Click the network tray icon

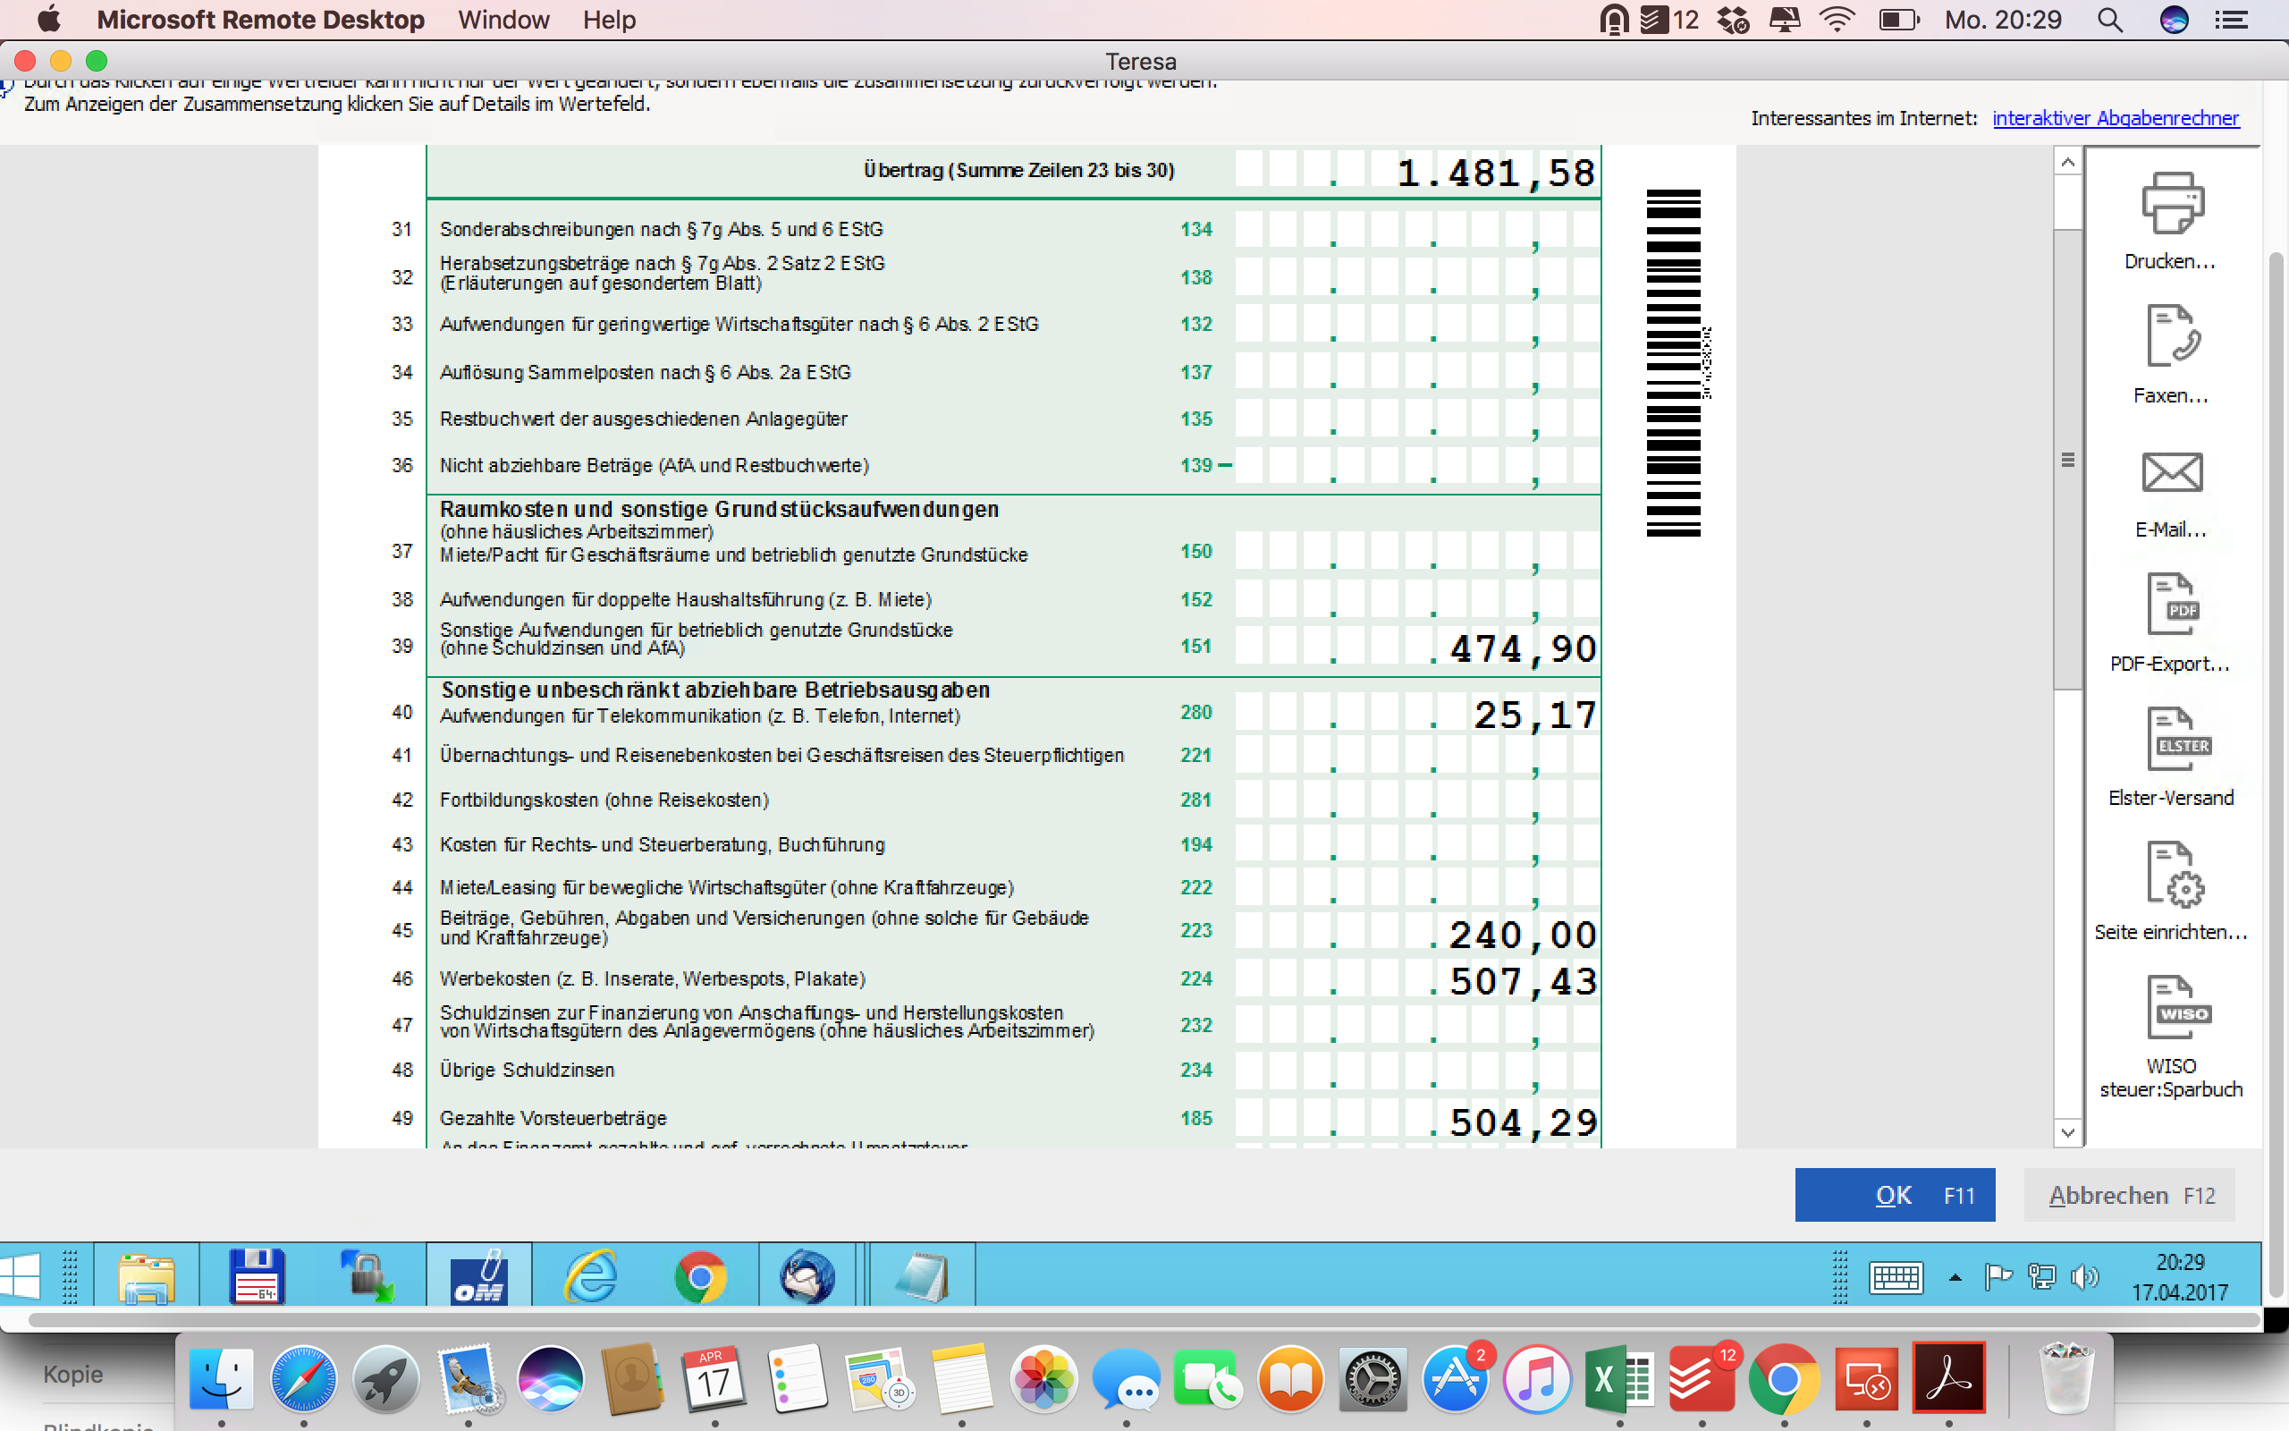(x=2041, y=1278)
